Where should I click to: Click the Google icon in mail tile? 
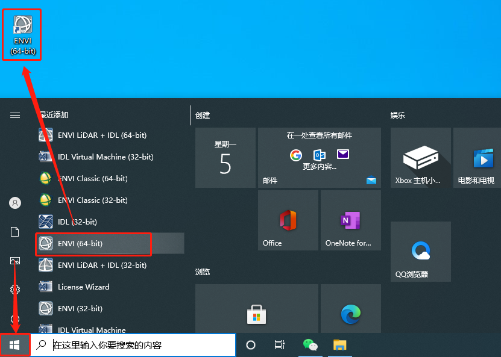click(296, 155)
